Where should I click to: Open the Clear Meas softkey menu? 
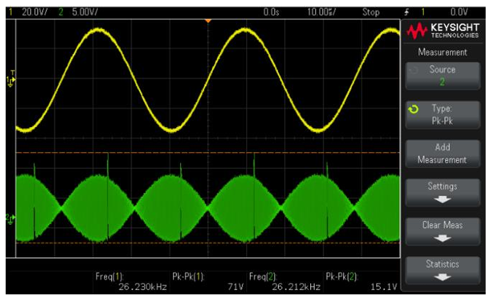coord(443,231)
